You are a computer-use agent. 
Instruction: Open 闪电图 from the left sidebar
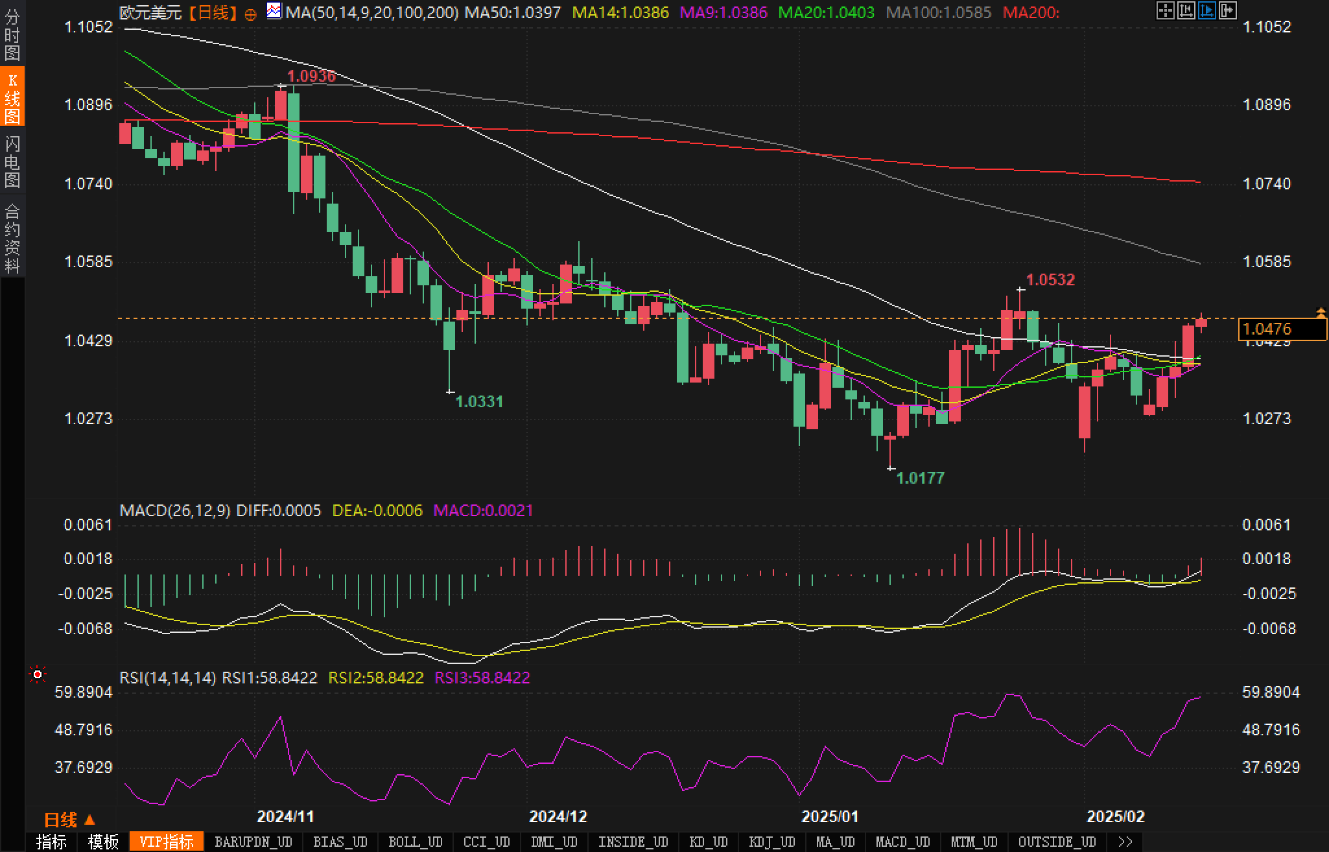pyautogui.click(x=12, y=161)
